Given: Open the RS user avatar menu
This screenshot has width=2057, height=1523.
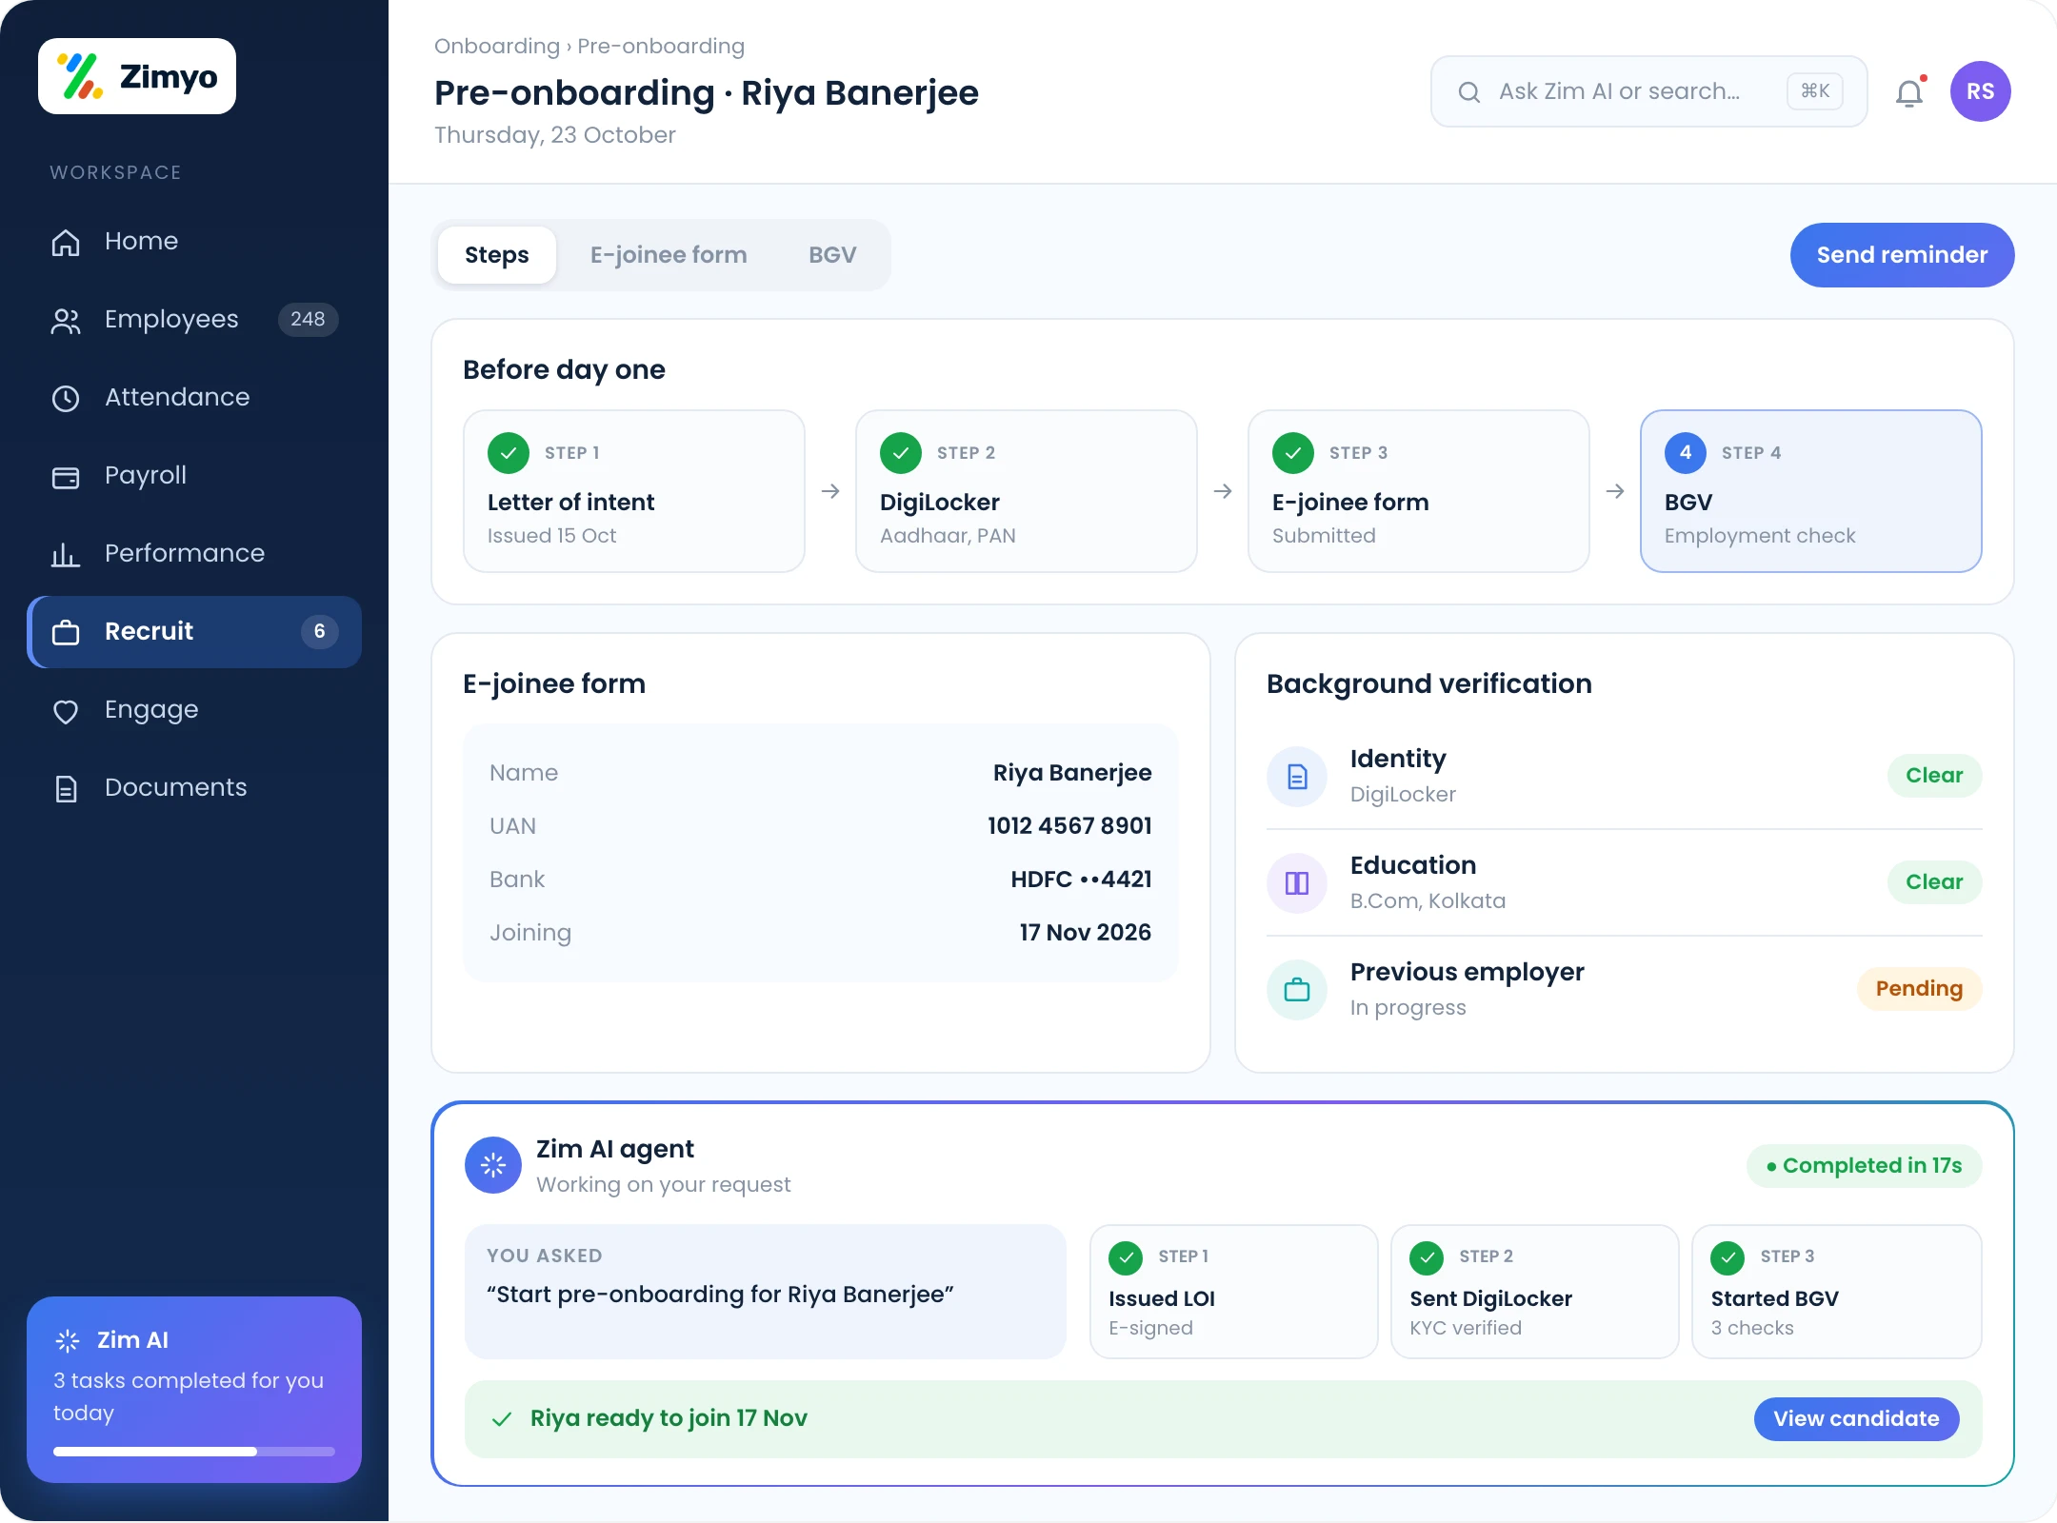Looking at the screenshot, I should [x=1981, y=91].
